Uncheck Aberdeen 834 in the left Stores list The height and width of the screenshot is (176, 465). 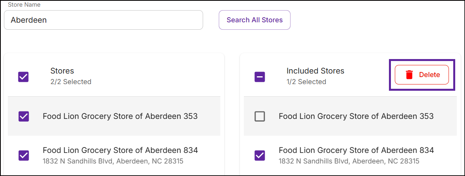point(24,155)
